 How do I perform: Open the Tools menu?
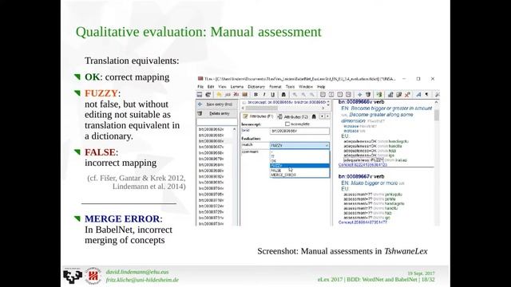click(290, 87)
